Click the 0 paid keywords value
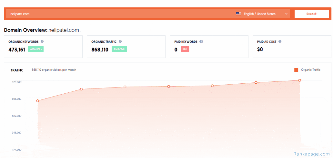Image resolution: width=333 pixels, height=158 pixels. (176, 50)
